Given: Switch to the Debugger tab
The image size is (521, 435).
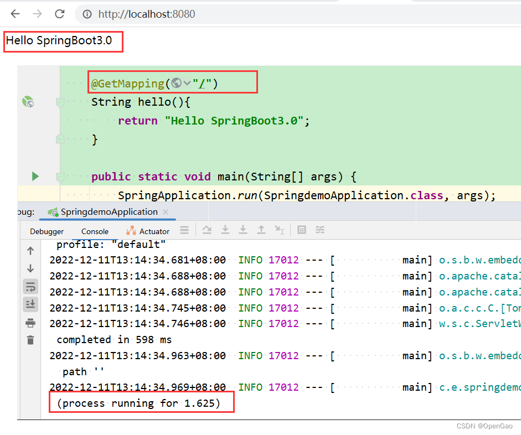Looking at the screenshot, I should [47, 231].
